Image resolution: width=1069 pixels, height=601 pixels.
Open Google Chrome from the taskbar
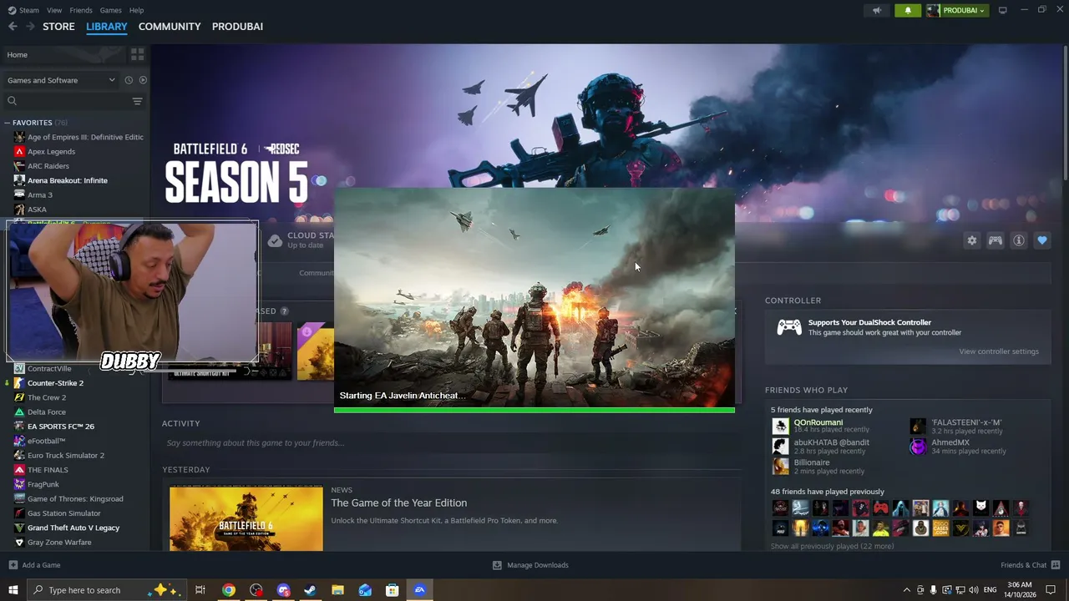(229, 590)
